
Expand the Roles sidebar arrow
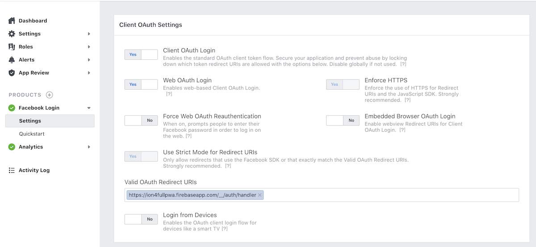tap(89, 46)
